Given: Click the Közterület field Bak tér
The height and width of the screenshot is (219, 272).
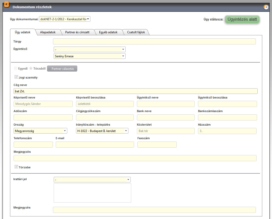Looking at the screenshot, I should [166, 131].
